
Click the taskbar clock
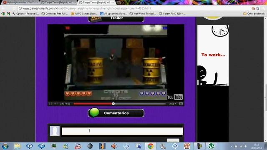tap(256, 146)
